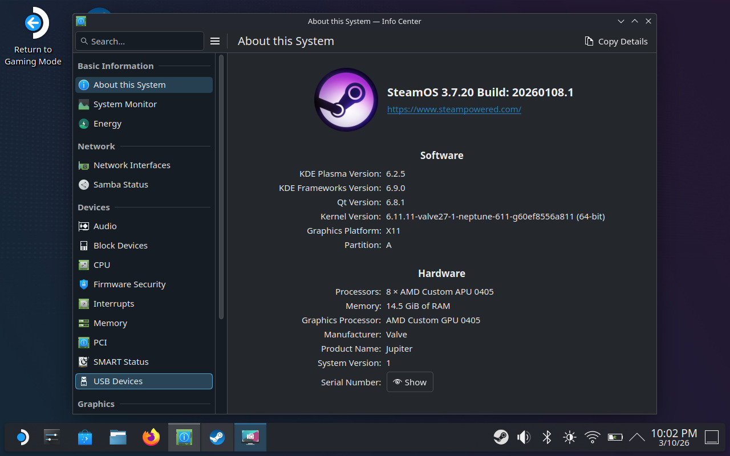Click Memory value 14.5 GiB of RAM
730x456 pixels.
(x=418, y=306)
